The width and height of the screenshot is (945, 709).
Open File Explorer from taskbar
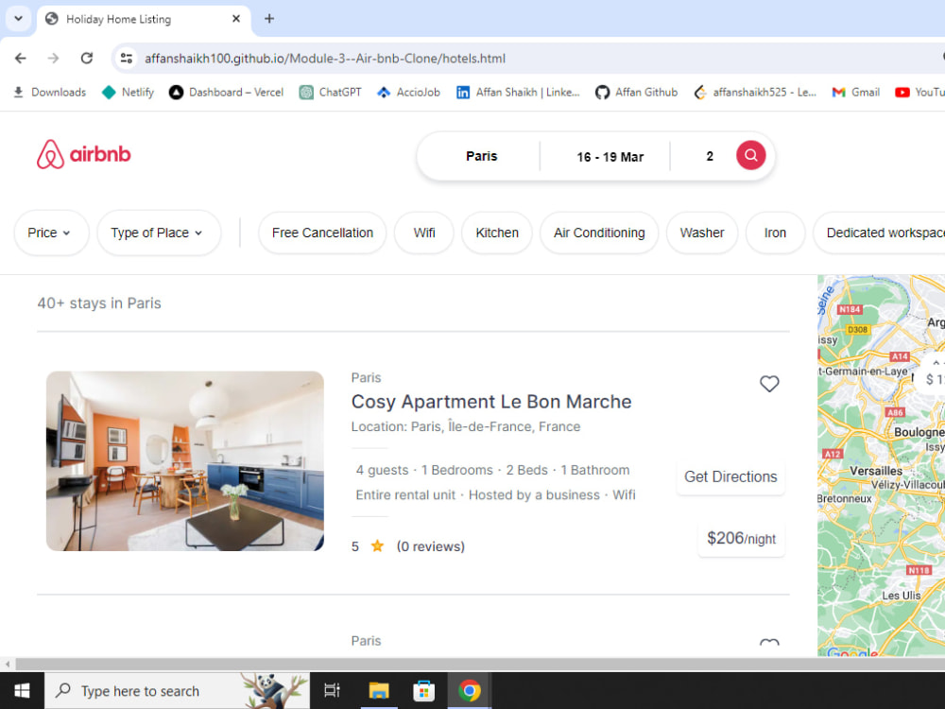click(379, 690)
